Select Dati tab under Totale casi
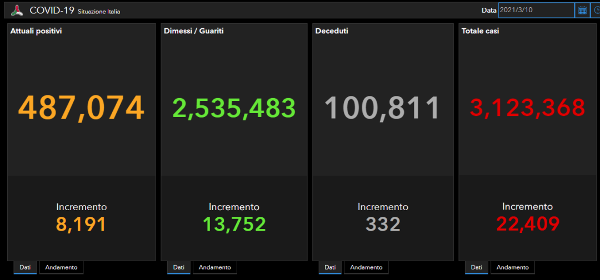 (477, 267)
